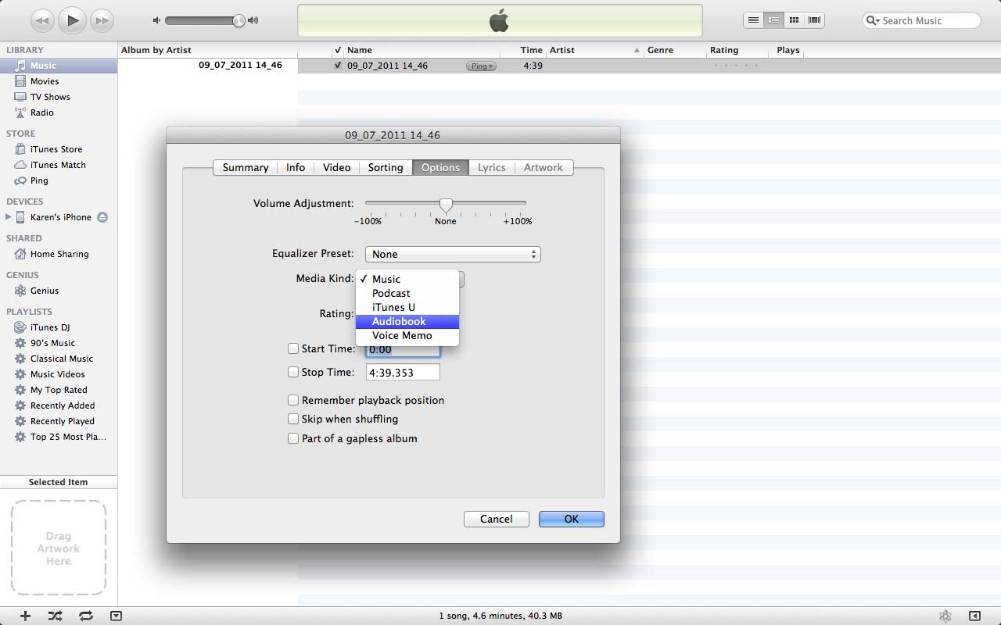Switch to grid view

(794, 20)
